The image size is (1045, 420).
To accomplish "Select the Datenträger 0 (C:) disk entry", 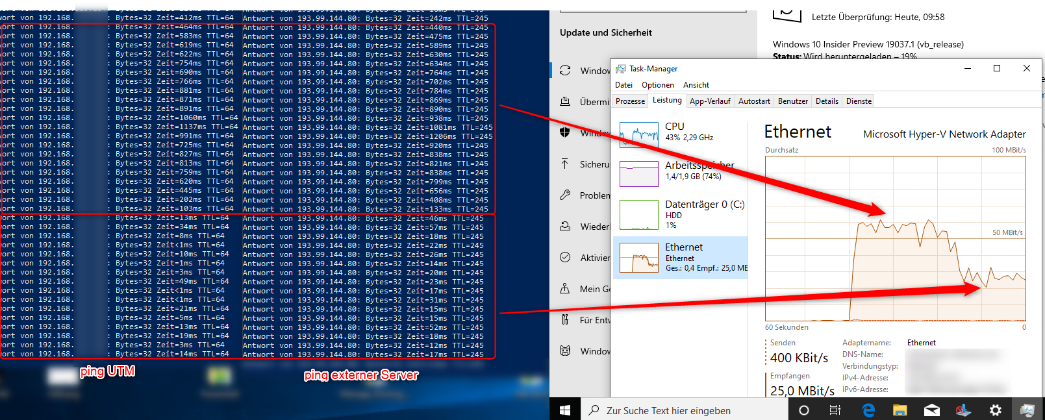I will click(681, 214).
